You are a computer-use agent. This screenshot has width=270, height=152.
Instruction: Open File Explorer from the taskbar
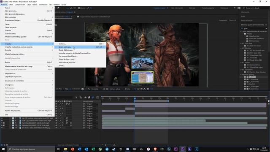click(x=66, y=149)
